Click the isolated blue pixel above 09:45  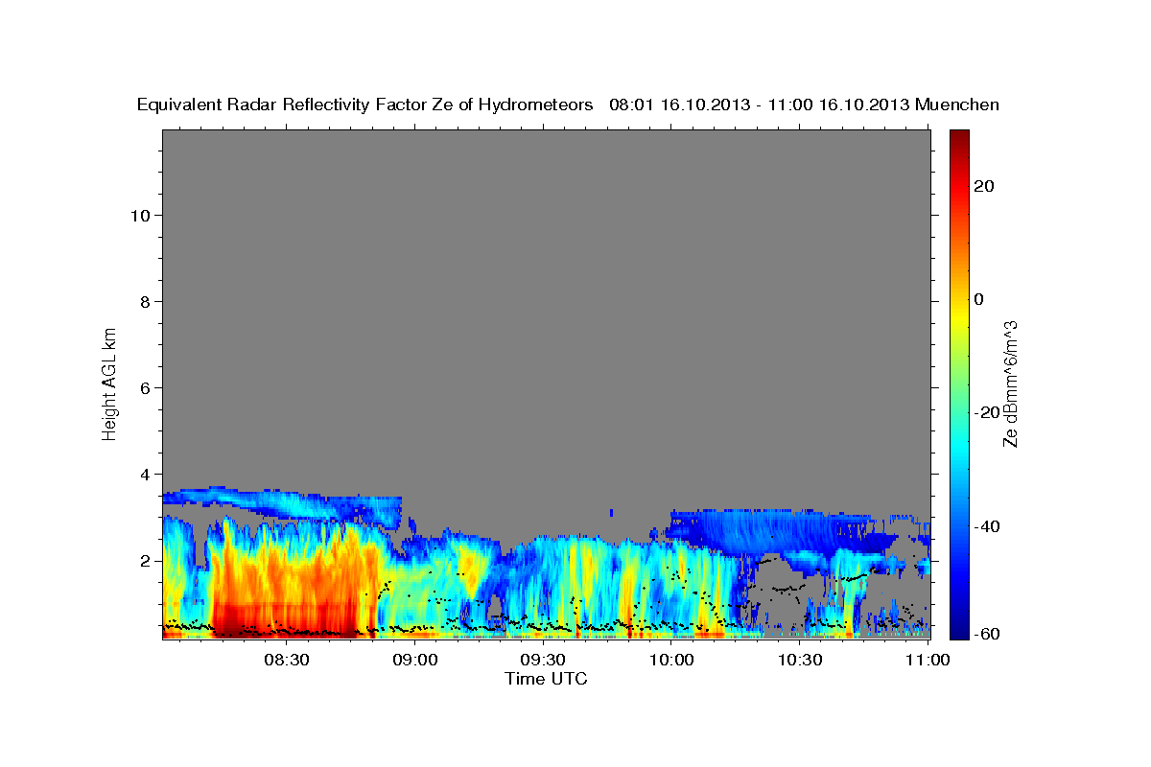[x=611, y=513]
